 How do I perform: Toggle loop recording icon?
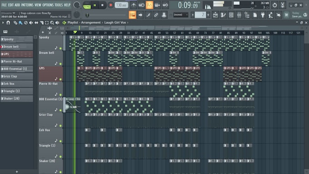165,5
